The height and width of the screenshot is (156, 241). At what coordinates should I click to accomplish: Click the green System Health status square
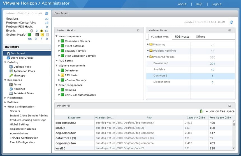pos(29,35)
